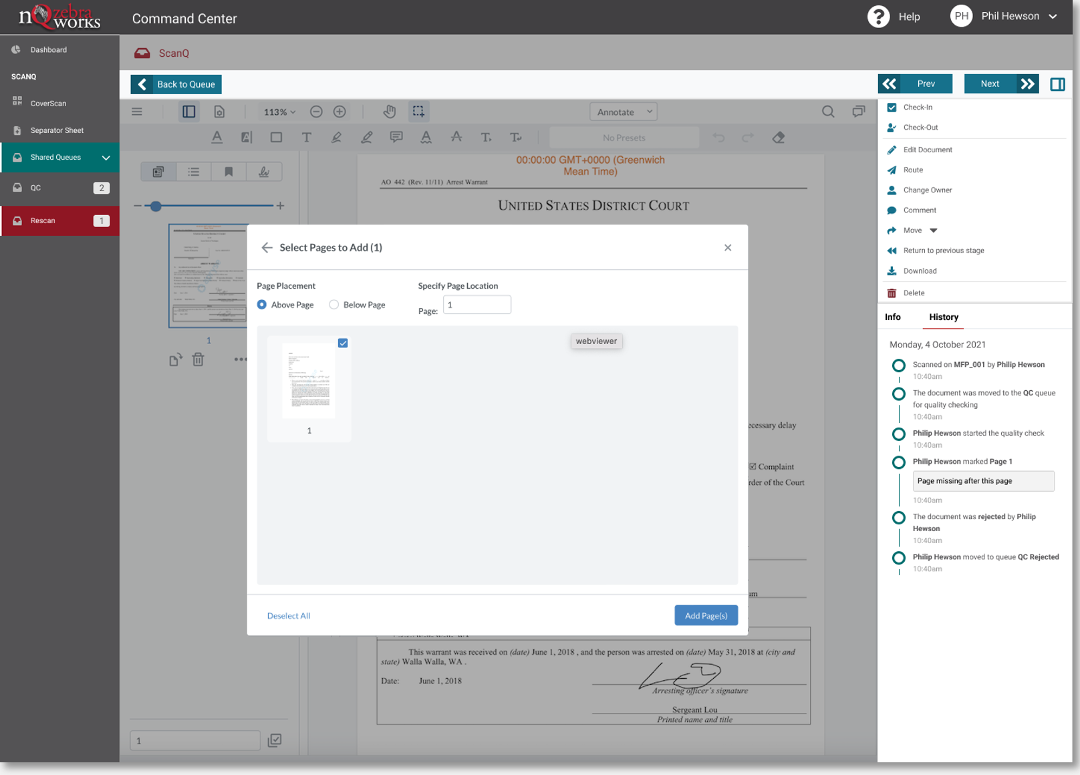Open the Annotate dropdown
This screenshot has width=1080, height=775.
click(624, 112)
